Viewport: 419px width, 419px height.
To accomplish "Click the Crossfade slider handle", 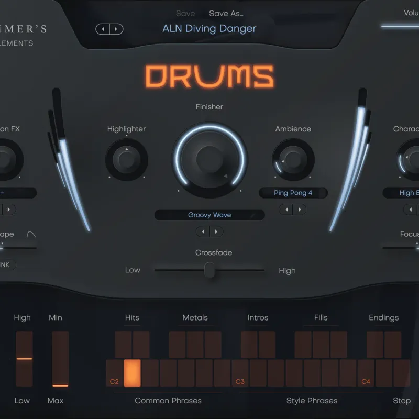I will [x=210, y=270].
